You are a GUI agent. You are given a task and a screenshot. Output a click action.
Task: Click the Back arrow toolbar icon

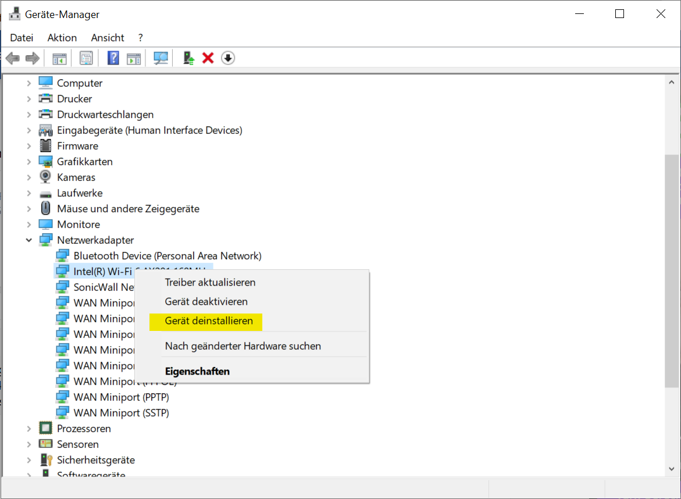pyautogui.click(x=13, y=58)
